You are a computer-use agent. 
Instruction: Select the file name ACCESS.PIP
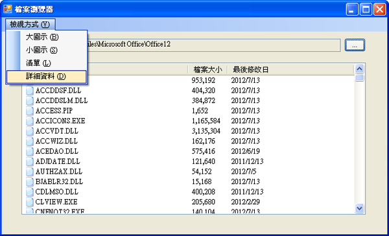click(54, 111)
